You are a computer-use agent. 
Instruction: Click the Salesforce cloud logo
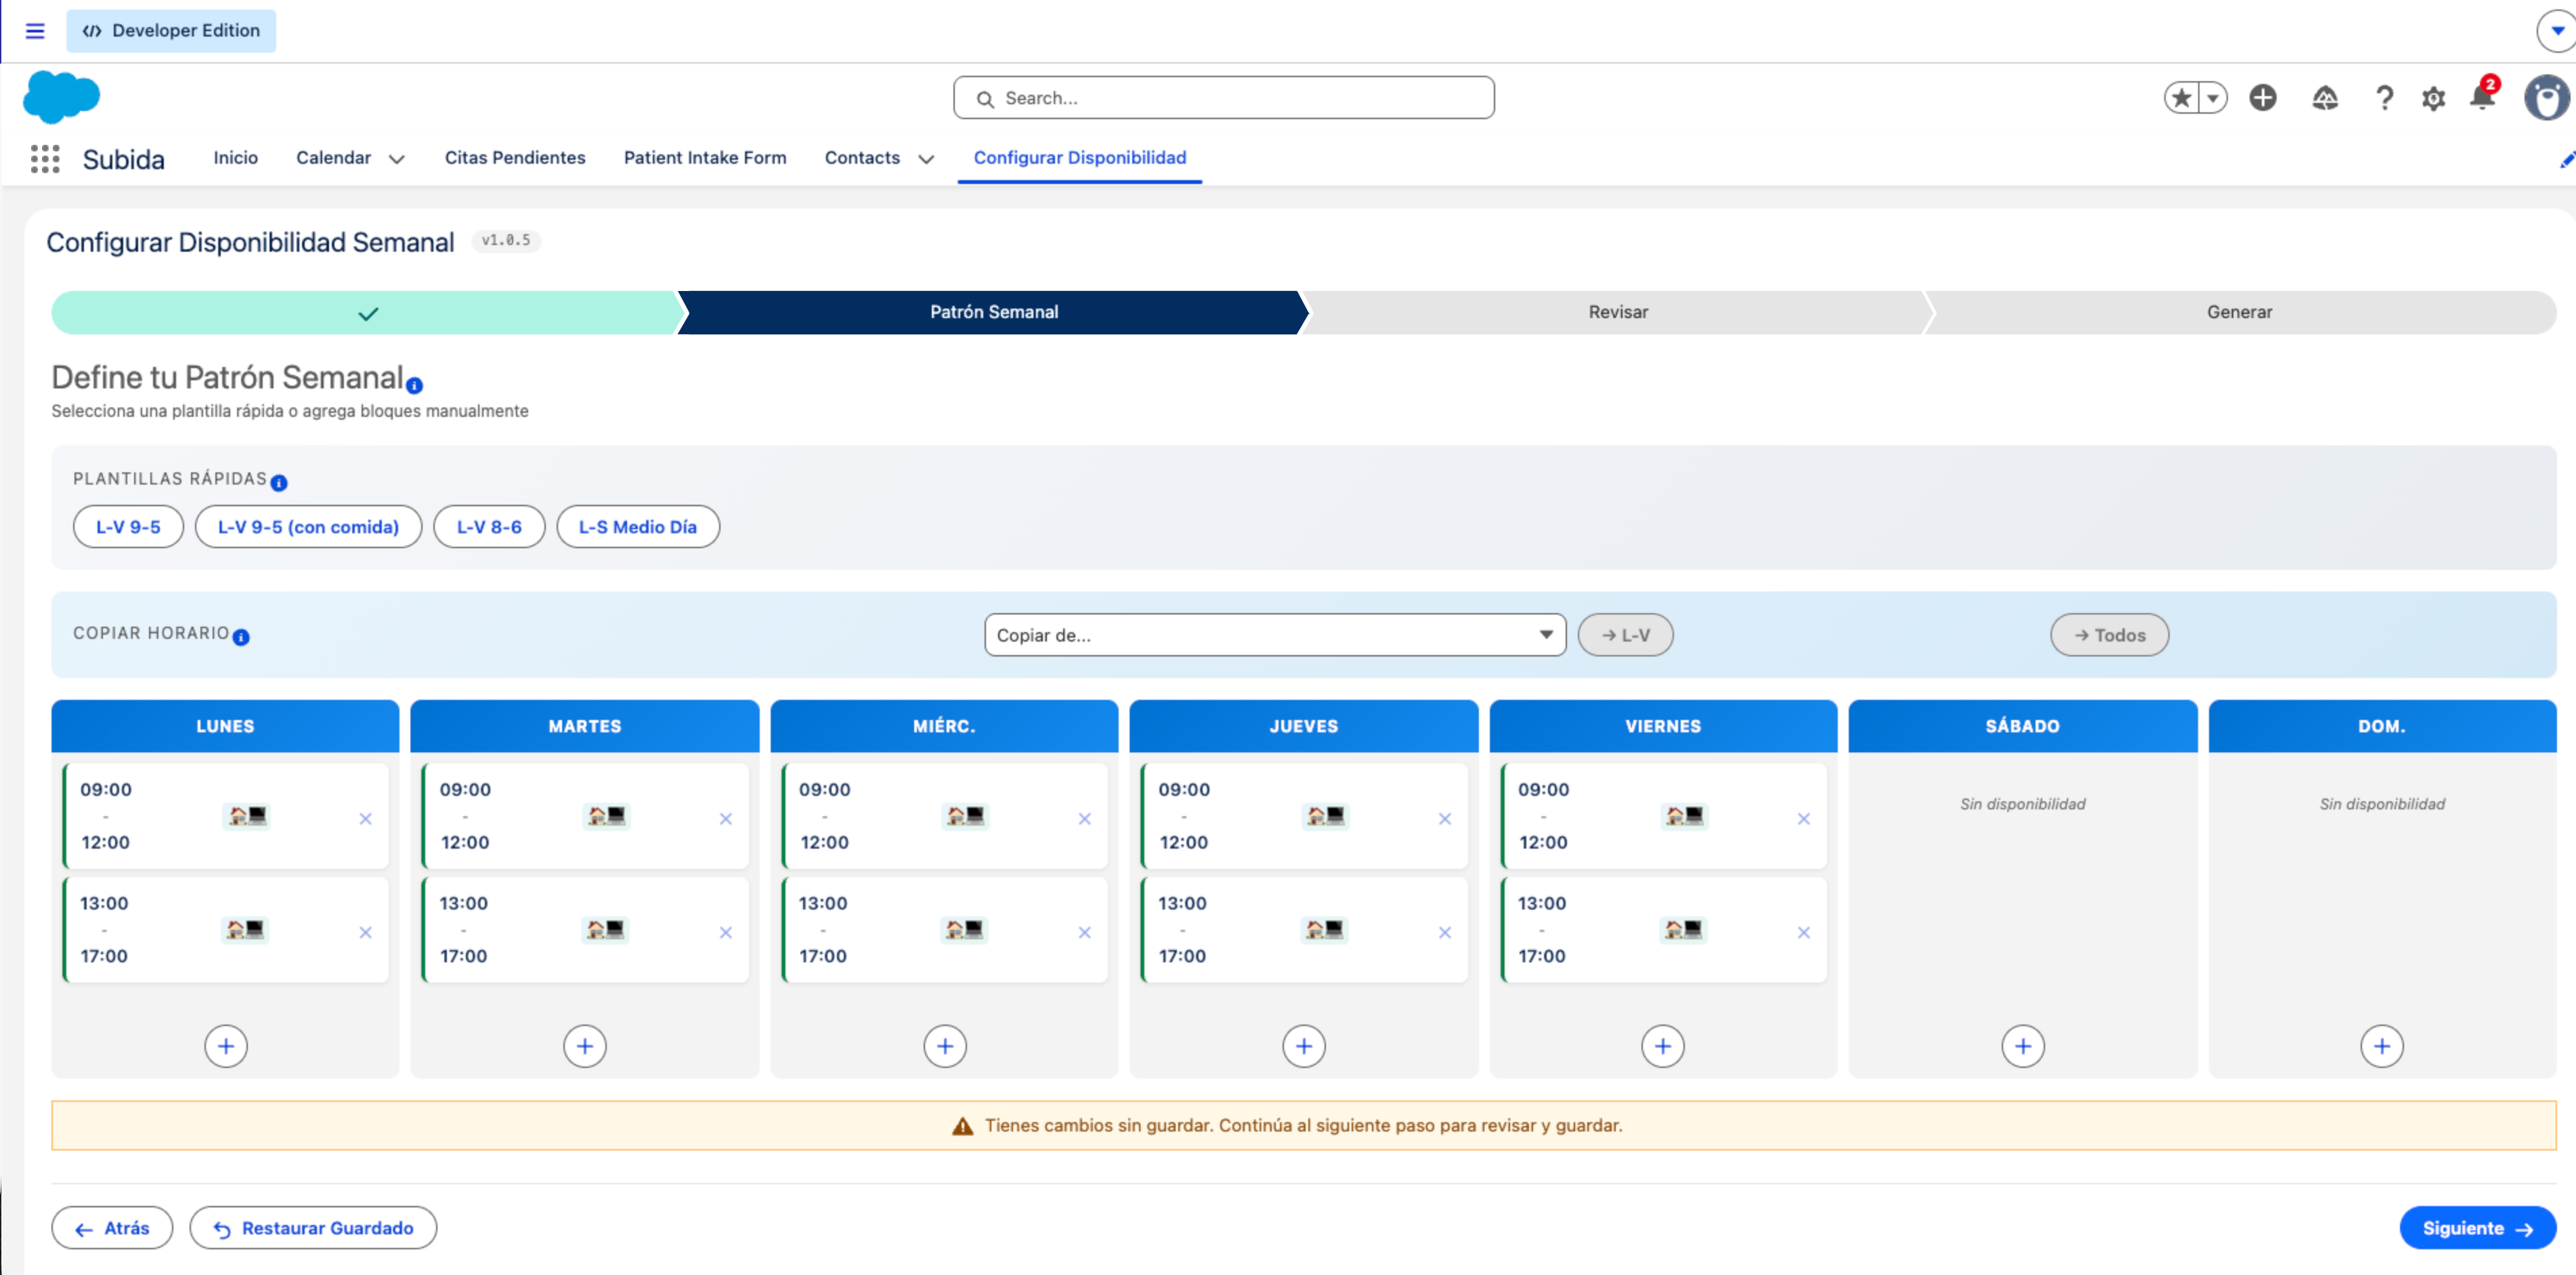pyautogui.click(x=61, y=97)
